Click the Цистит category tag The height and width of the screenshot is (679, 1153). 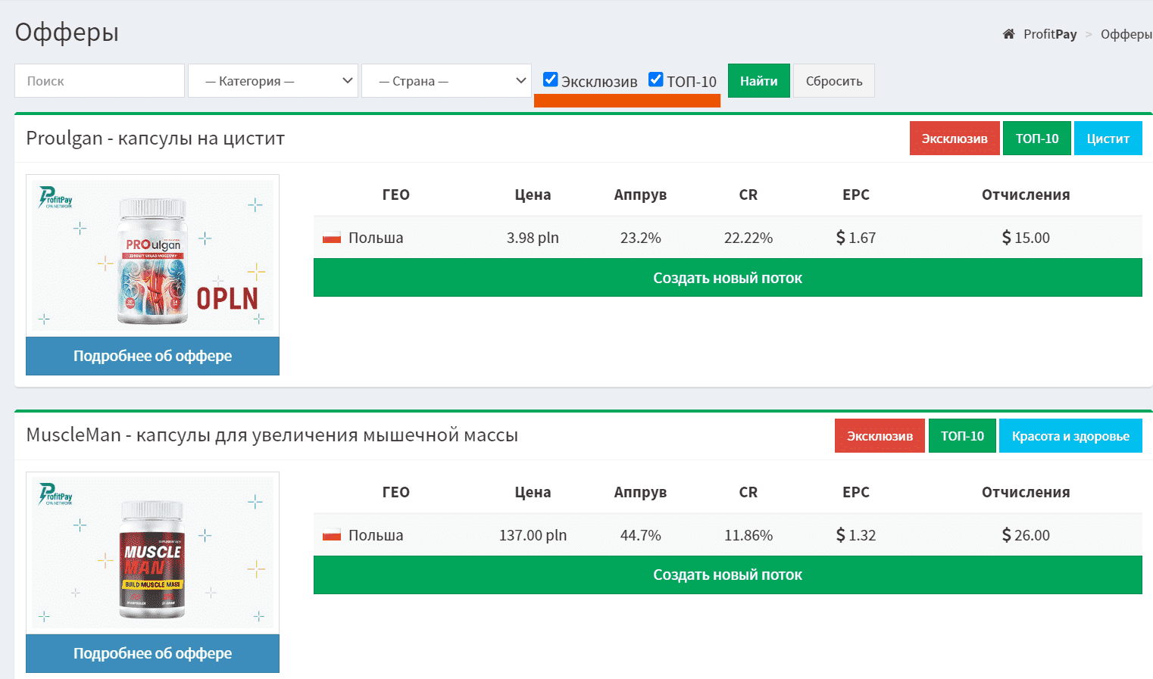1108,139
